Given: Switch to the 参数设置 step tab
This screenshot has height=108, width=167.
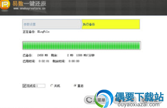Looking at the screenshot, I should click(x=52, y=24).
